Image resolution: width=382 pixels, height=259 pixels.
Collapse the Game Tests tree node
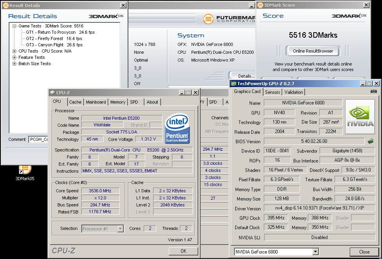coord(15,26)
